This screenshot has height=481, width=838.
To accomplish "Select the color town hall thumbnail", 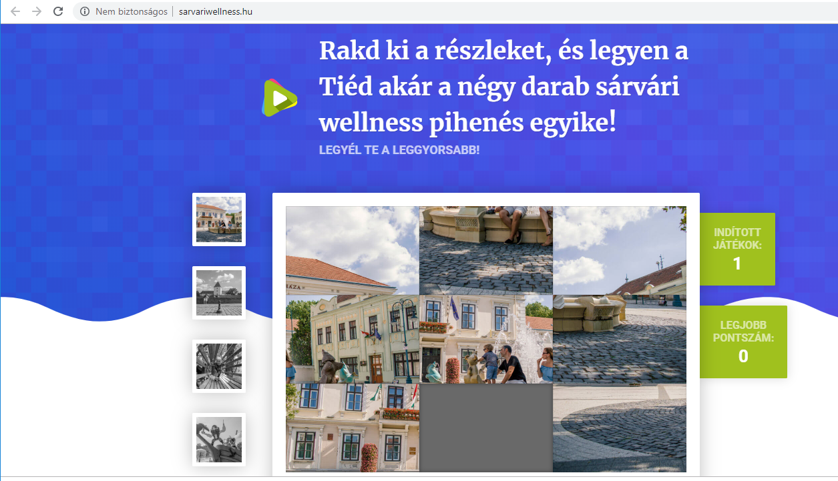I will [219, 219].
